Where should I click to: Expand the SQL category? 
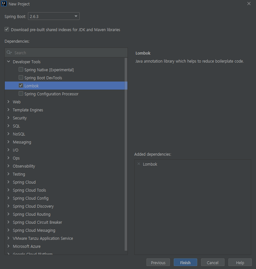pos(8,126)
